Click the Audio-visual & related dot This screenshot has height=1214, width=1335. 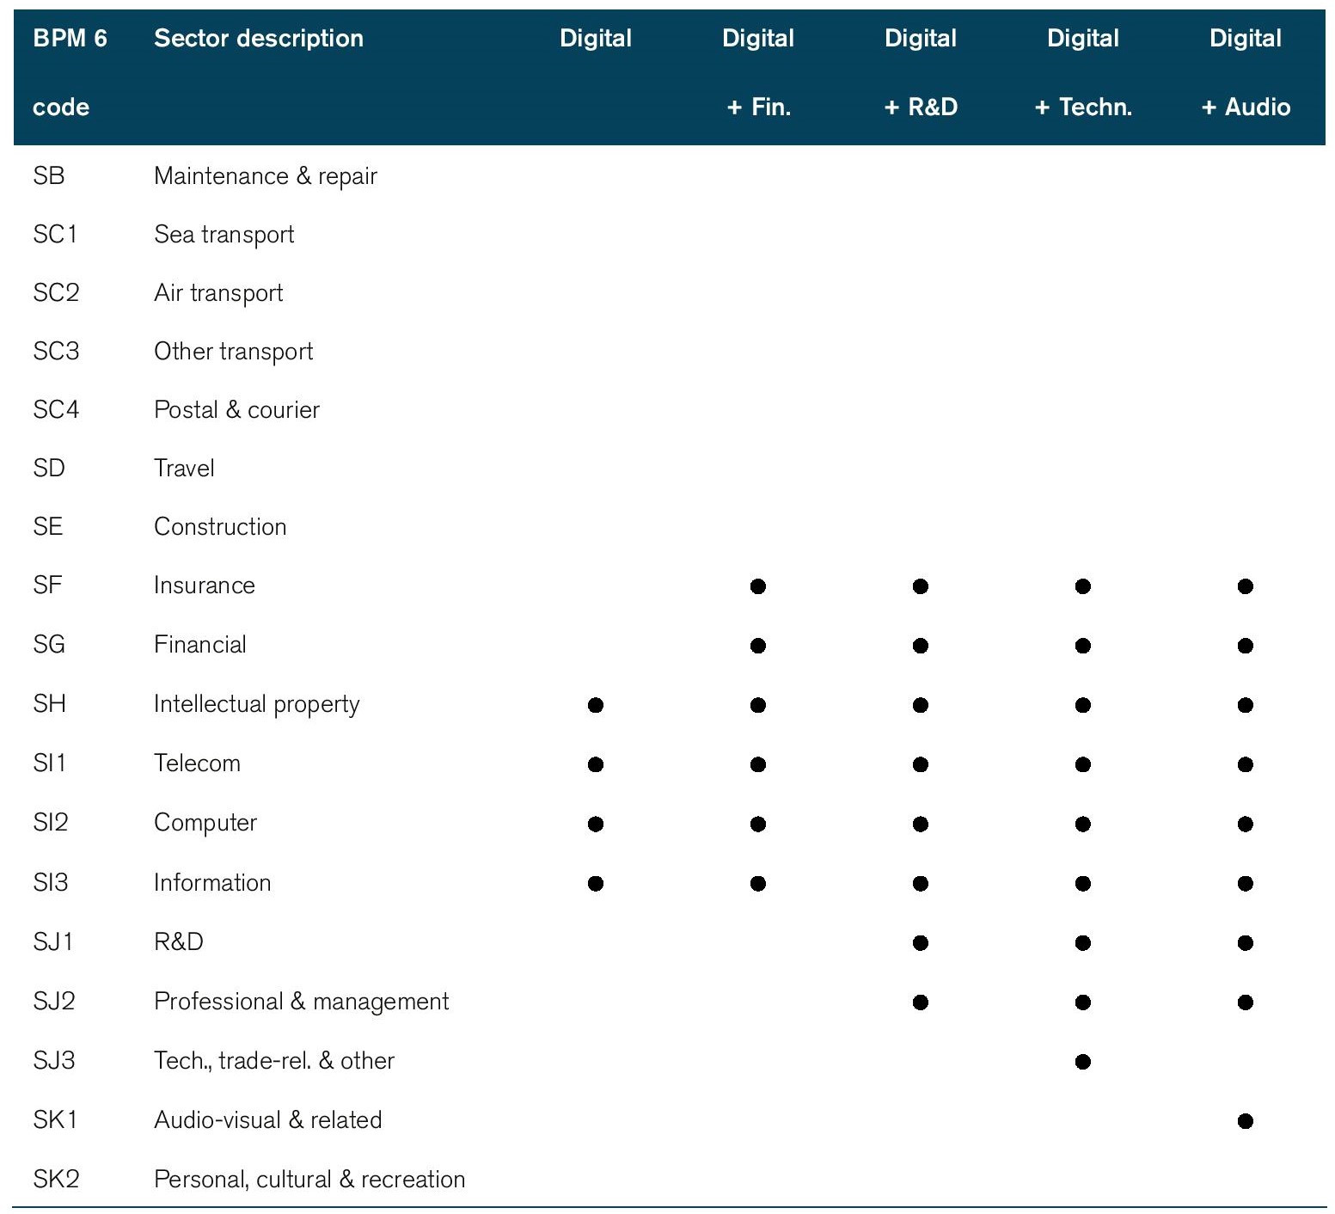(1245, 1120)
